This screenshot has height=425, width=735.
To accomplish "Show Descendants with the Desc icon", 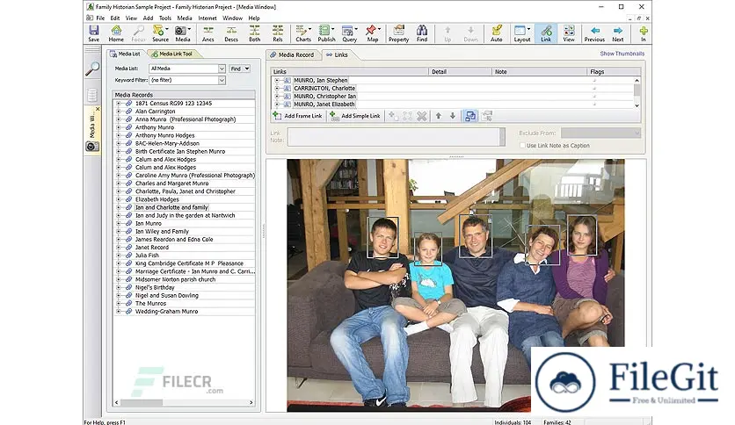I will point(231,33).
